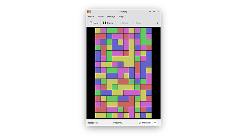Click the Redo toolbar button

[136, 23]
